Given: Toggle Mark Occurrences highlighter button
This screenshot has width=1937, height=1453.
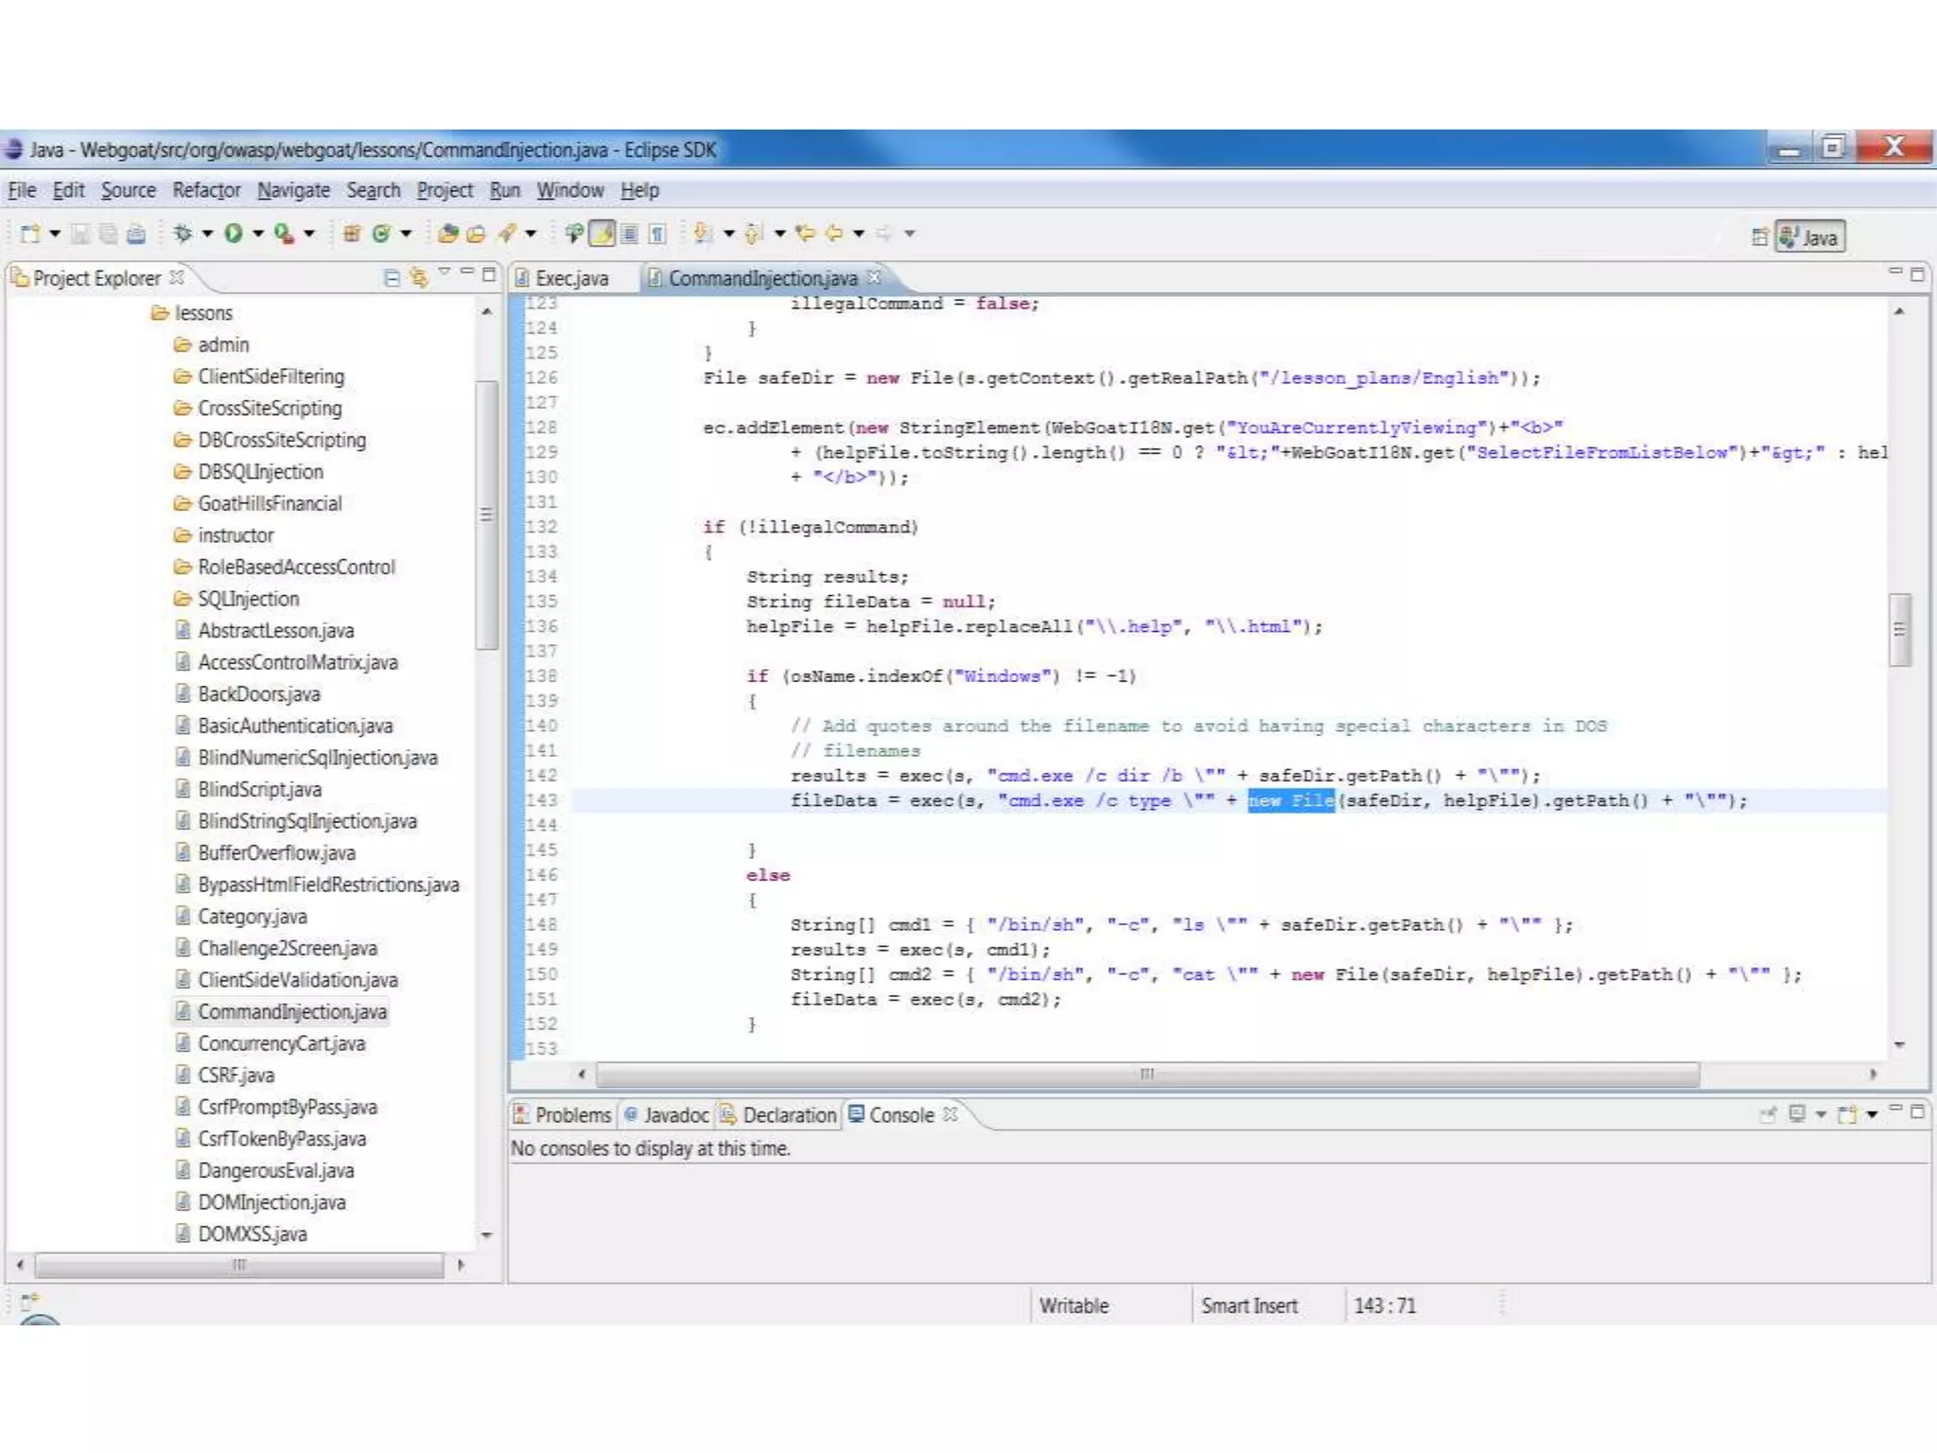Looking at the screenshot, I should click(x=602, y=233).
